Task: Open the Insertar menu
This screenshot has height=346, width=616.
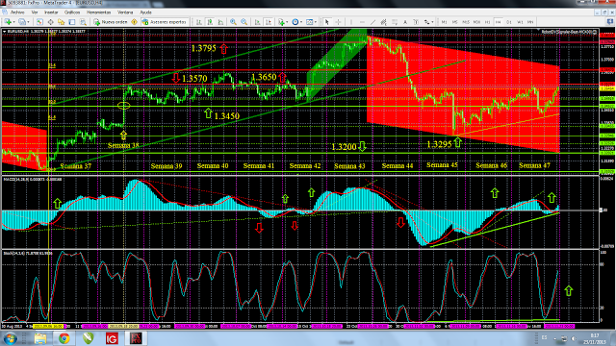Action: pos(51,12)
